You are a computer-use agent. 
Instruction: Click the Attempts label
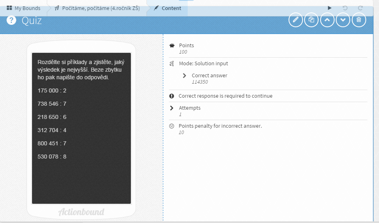click(190, 108)
